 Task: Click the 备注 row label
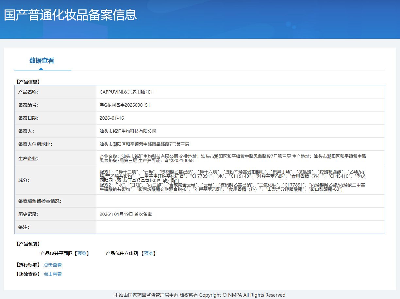(24, 227)
